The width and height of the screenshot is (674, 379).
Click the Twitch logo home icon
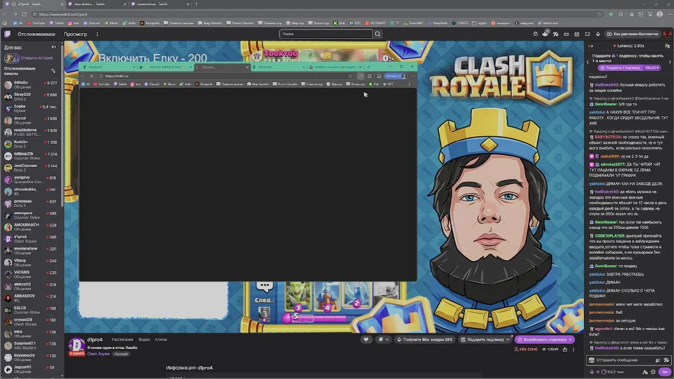pos(7,34)
